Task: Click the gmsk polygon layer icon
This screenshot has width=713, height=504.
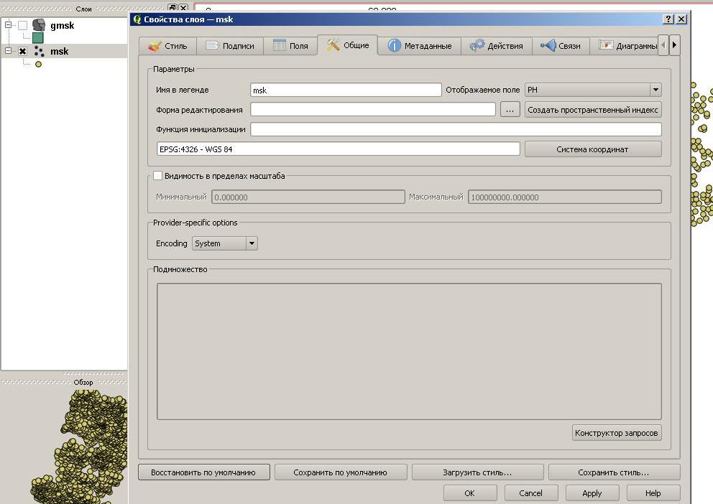Action: (39, 25)
